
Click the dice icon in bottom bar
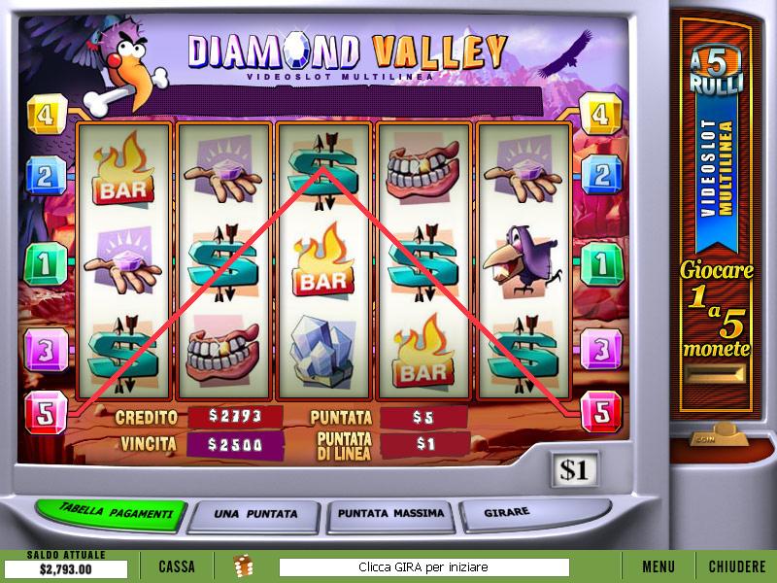point(244,566)
